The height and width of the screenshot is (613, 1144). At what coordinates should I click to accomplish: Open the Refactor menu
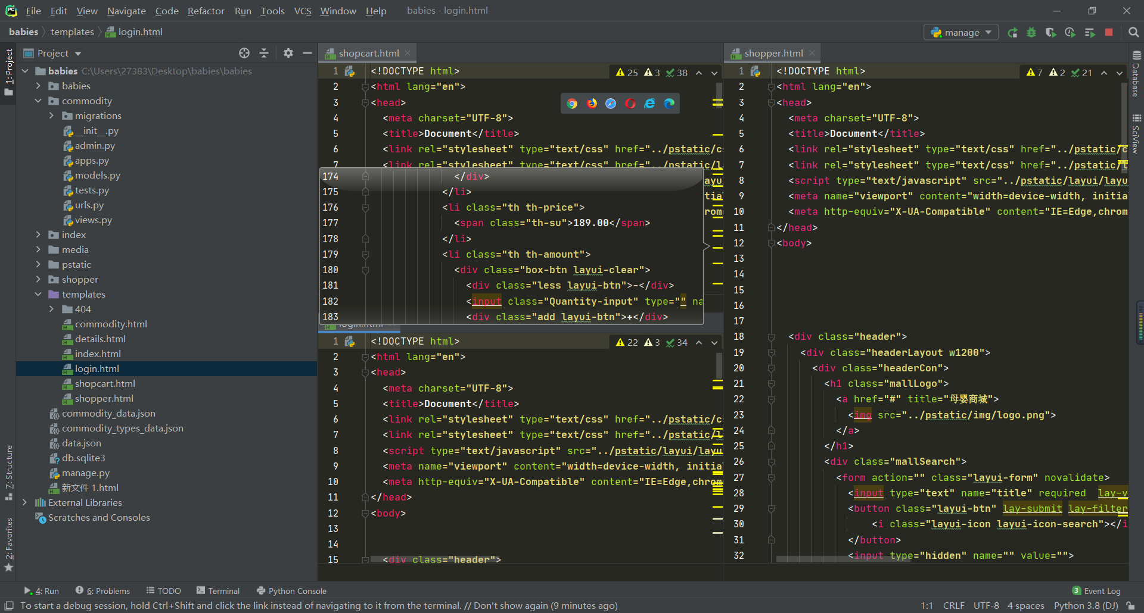(206, 11)
